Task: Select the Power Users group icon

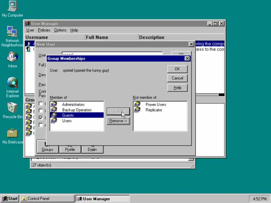Action: point(137,104)
